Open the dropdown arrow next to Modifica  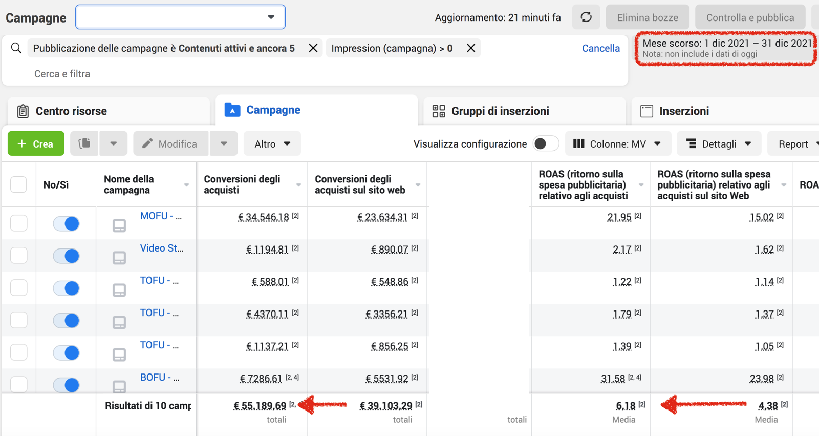[x=224, y=143]
